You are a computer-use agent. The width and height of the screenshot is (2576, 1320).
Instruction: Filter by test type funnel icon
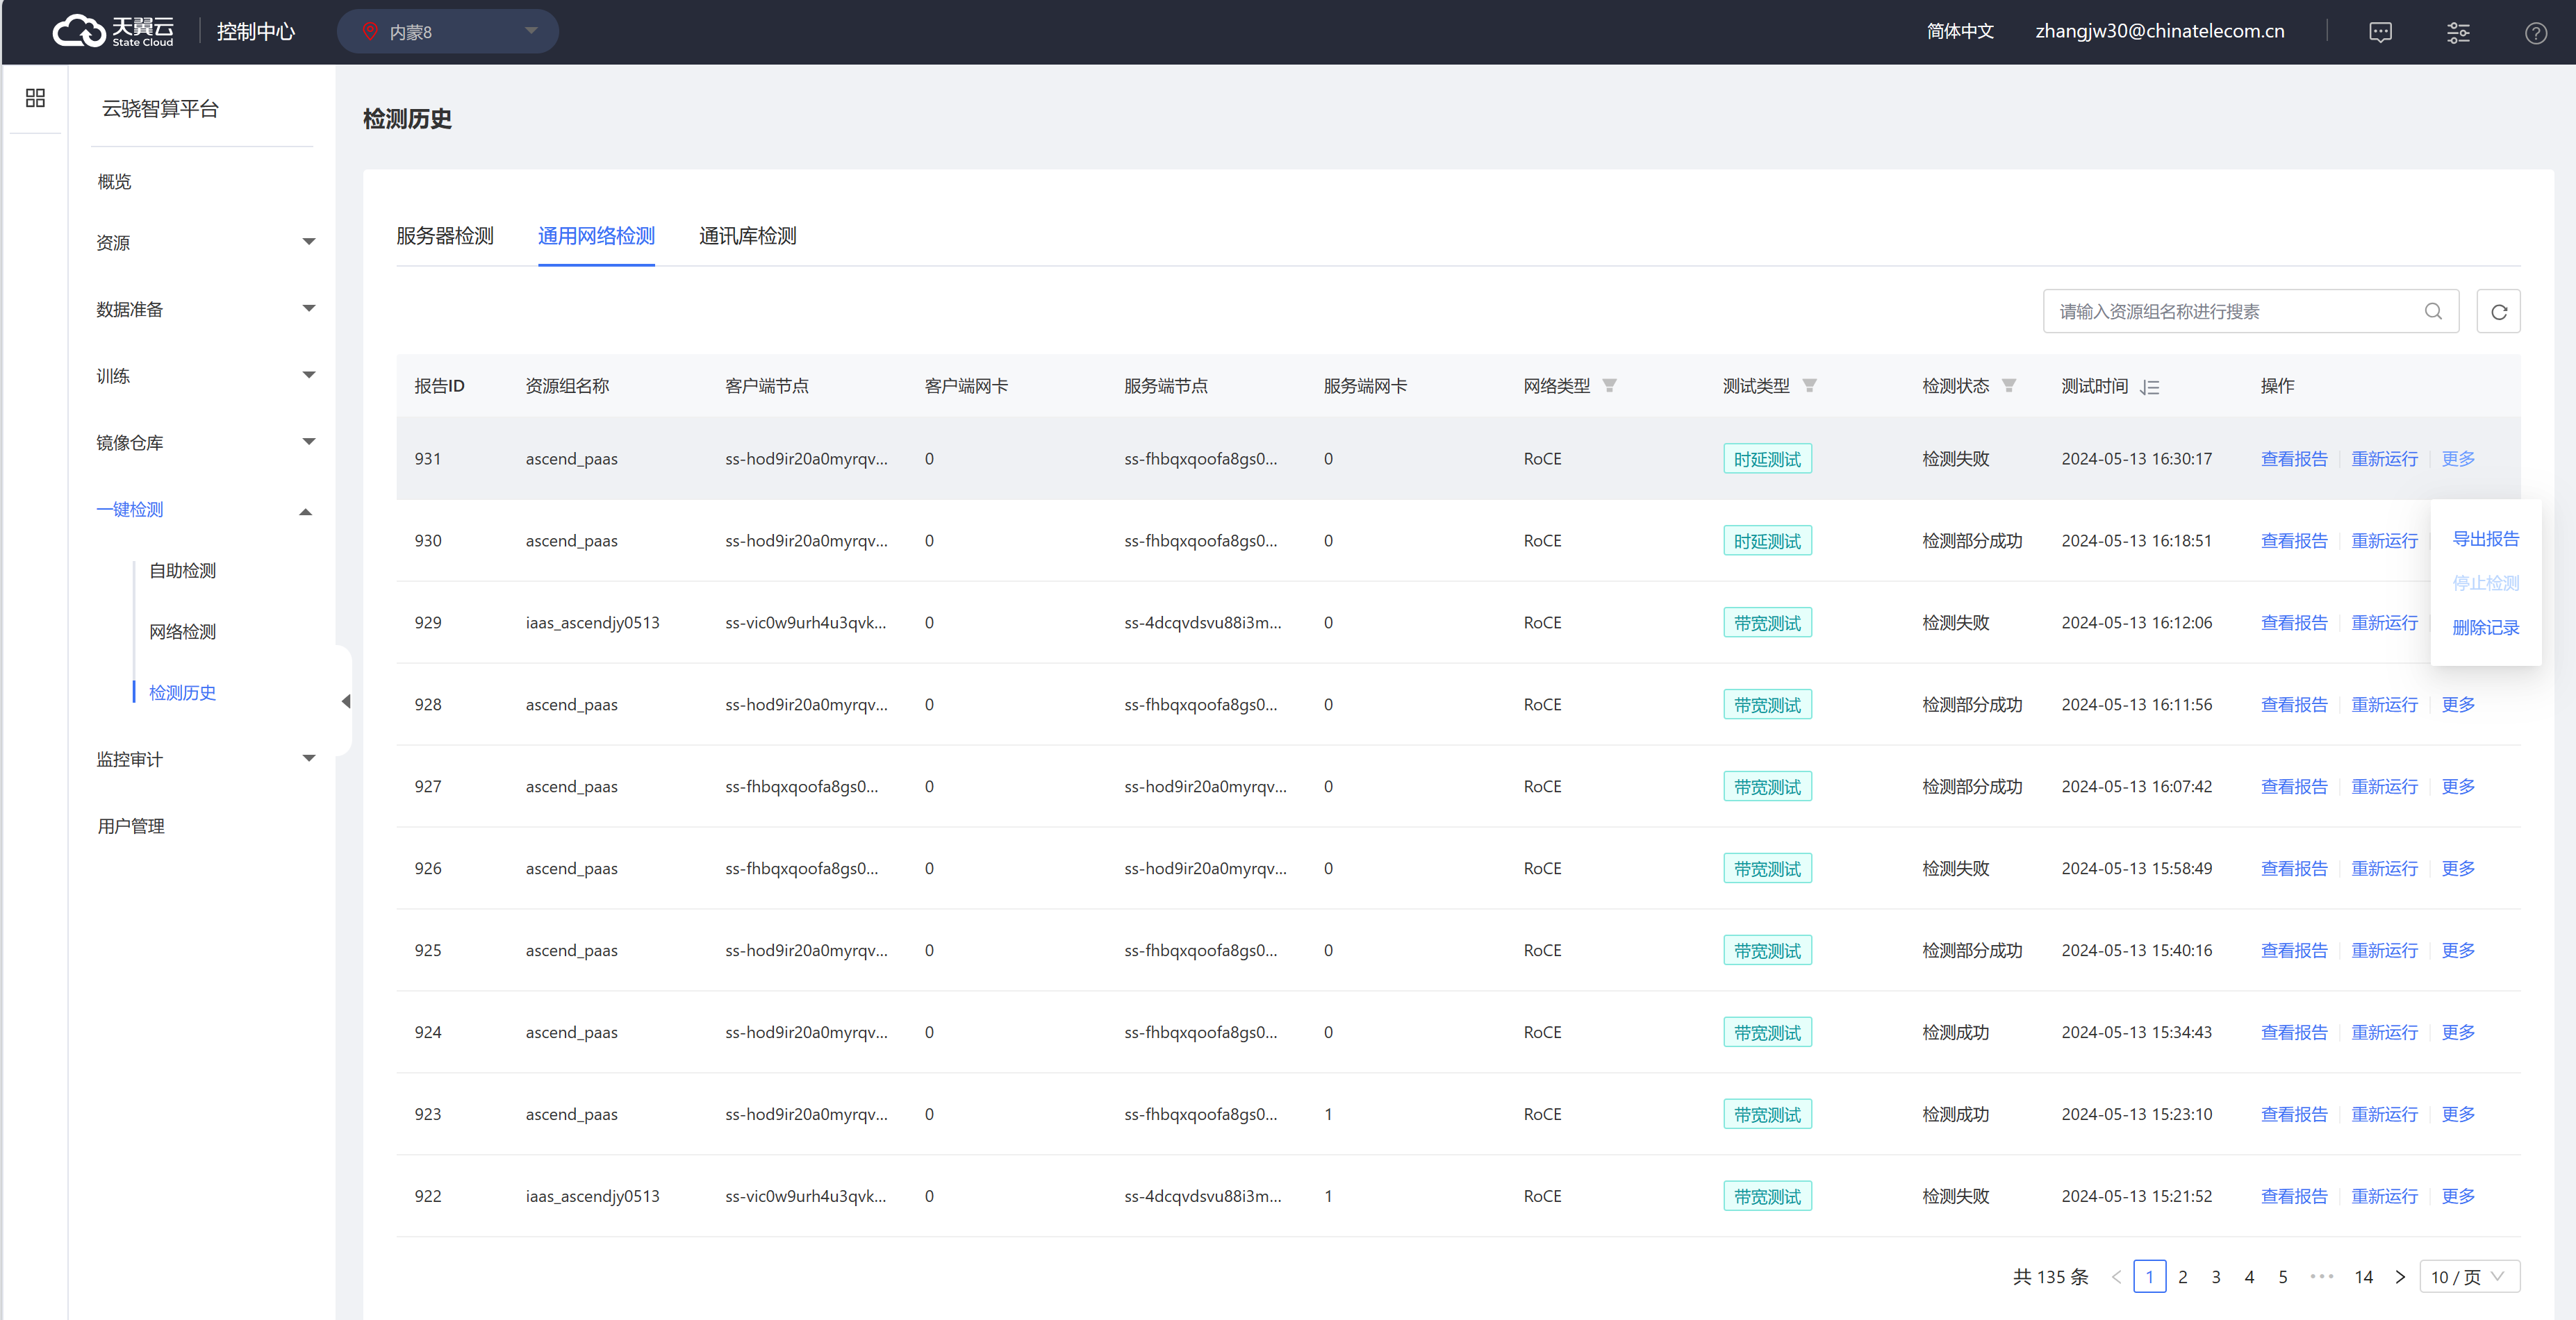(1809, 385)
